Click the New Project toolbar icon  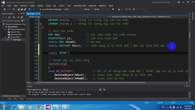tap(14, 9)
